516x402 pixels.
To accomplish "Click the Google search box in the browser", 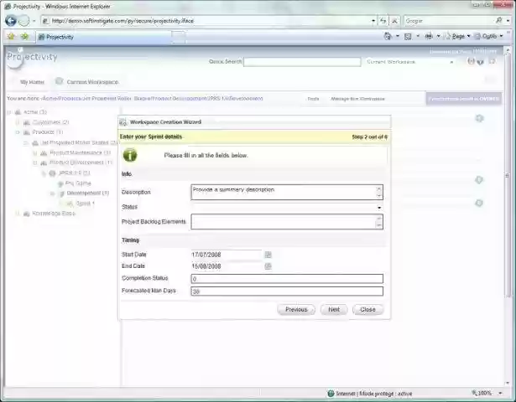I will [449, 21].
